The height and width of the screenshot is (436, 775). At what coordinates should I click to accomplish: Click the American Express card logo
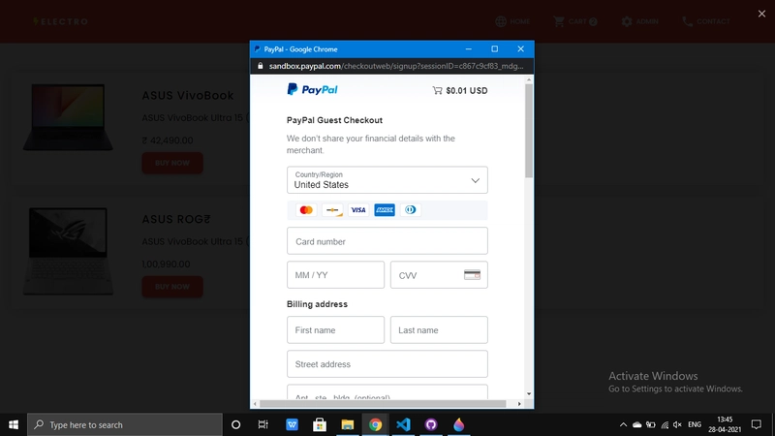pyautogui.click(x=385, y=210)
